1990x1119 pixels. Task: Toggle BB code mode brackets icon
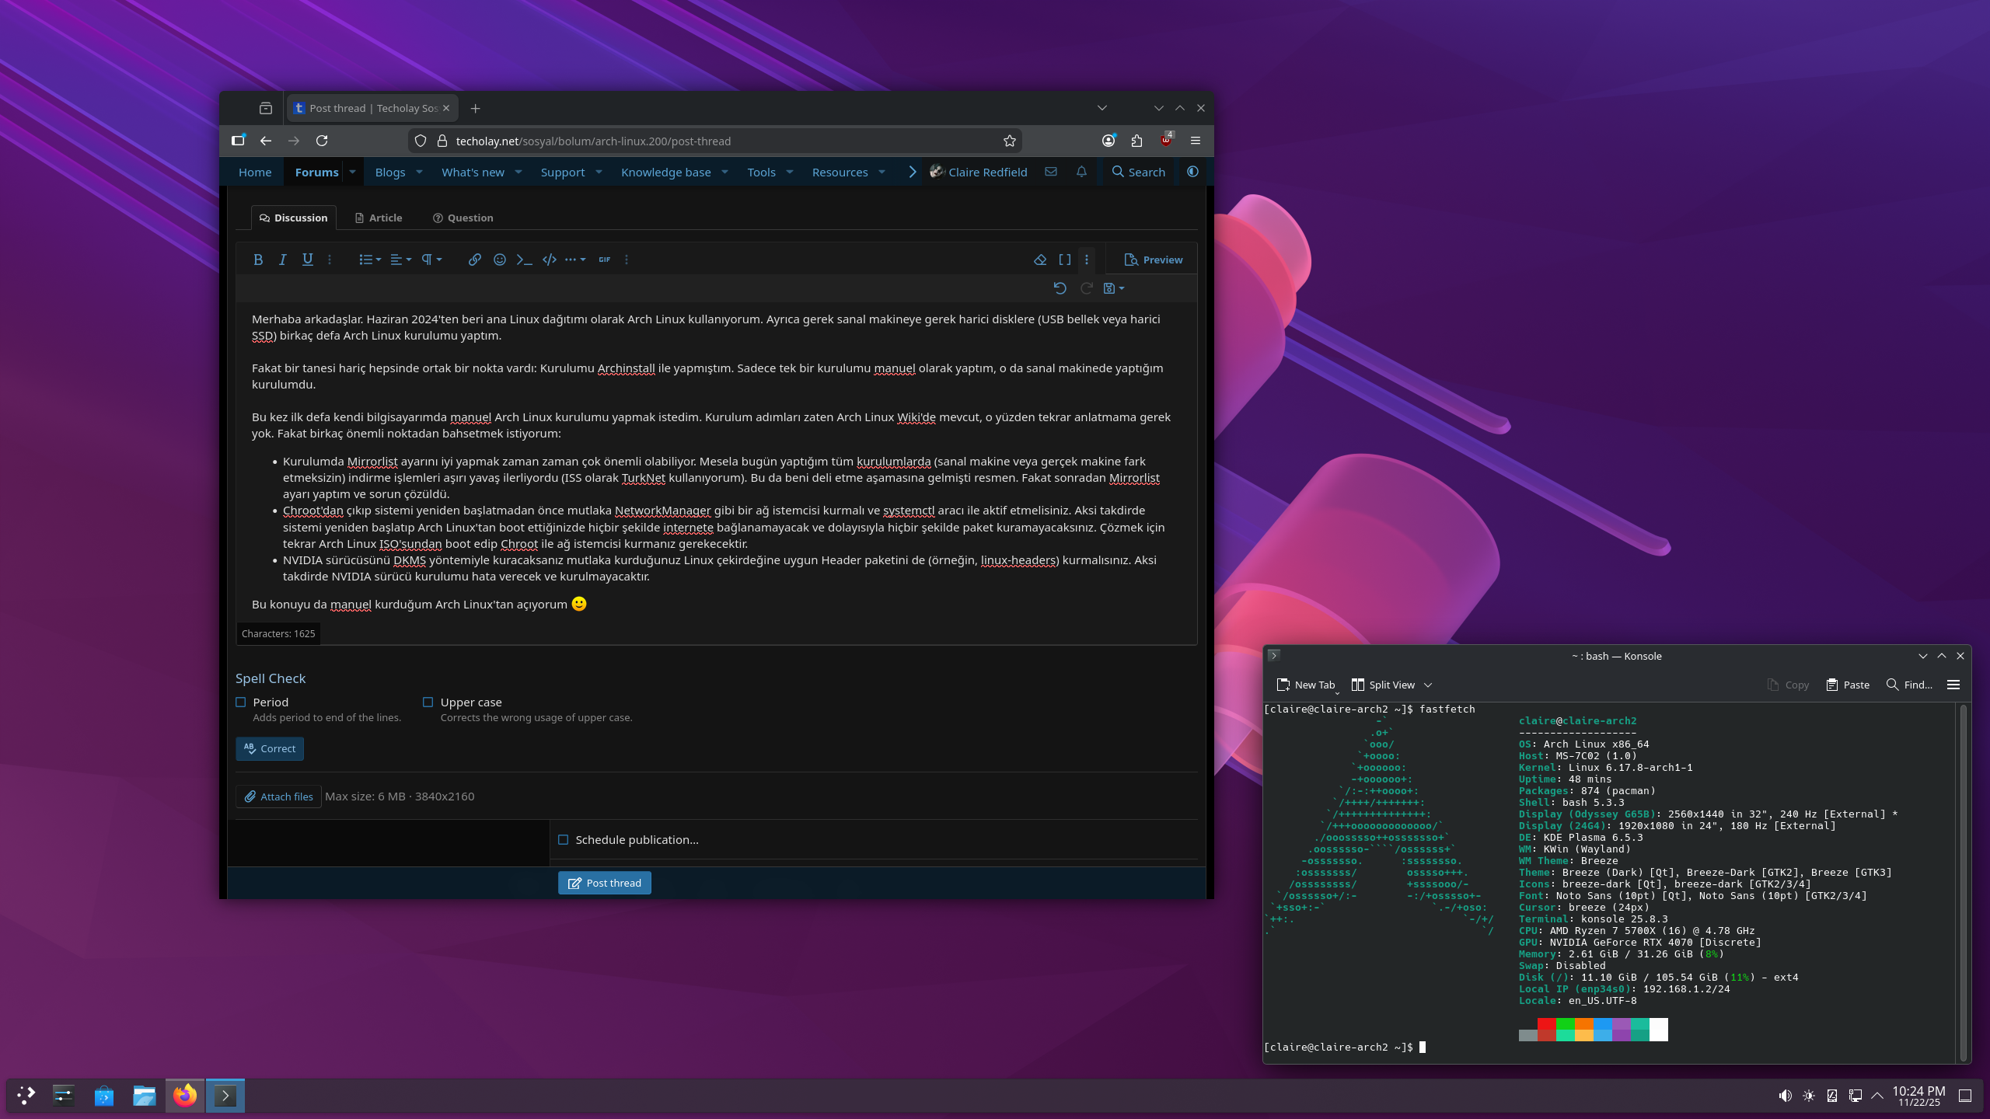1065,260
